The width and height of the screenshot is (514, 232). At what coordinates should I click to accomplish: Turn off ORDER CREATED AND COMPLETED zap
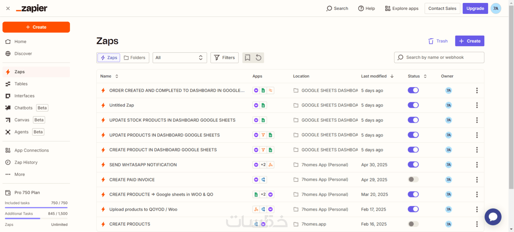[413, 90]
